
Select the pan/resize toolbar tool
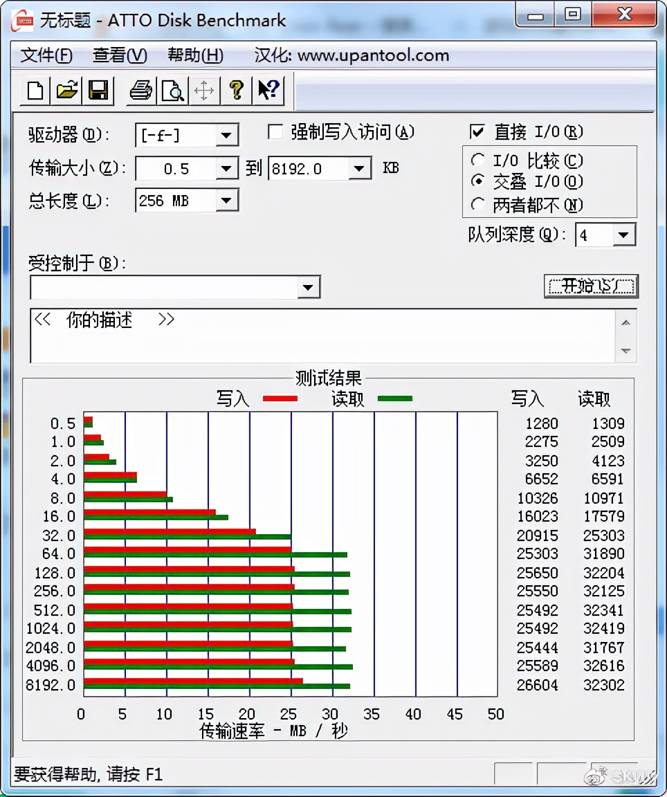tap(204, 91)
